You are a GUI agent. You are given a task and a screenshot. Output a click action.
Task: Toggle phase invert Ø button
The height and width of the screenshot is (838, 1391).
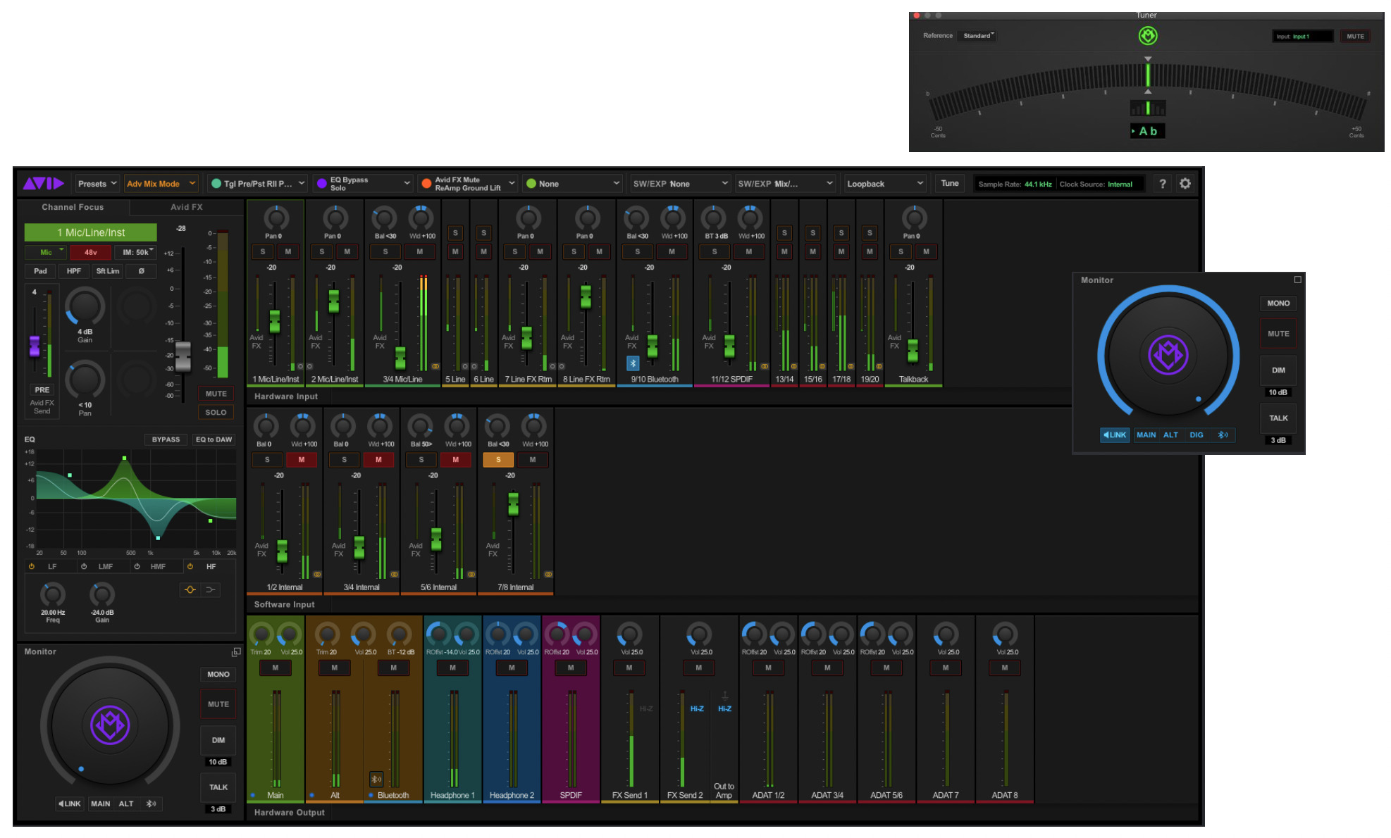(142, 271)
